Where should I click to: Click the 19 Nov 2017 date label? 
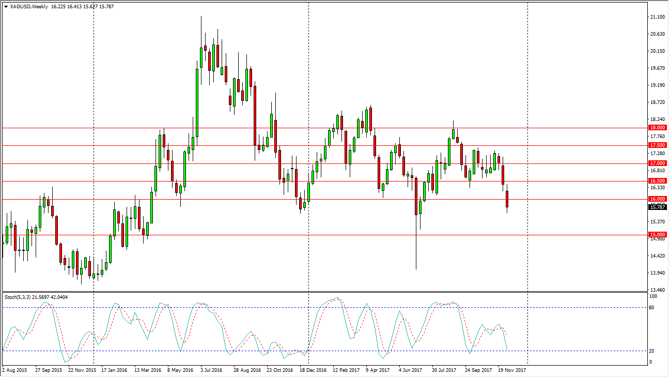click(512, 370)
